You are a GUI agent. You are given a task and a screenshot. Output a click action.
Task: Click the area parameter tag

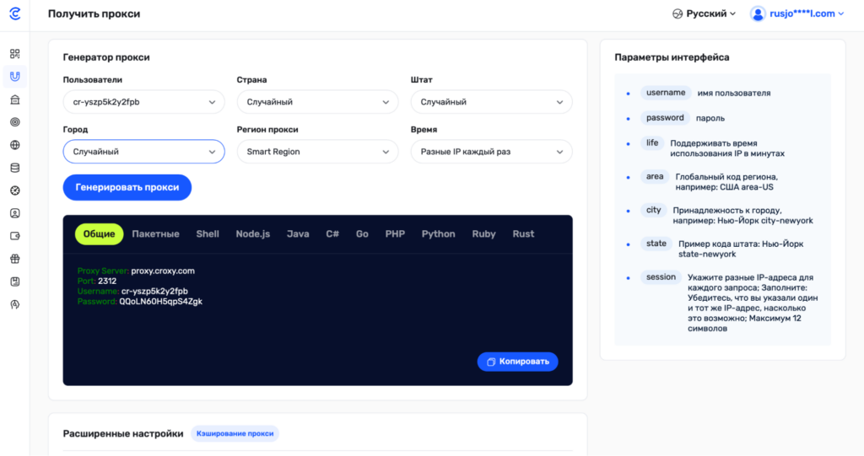[655, 177]
